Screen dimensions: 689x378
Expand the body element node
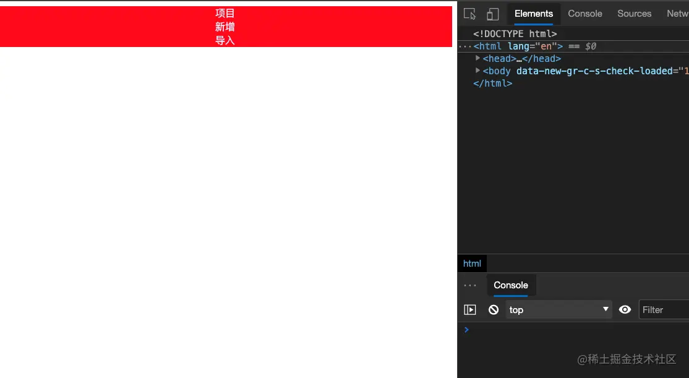click(x=477, y=71)
